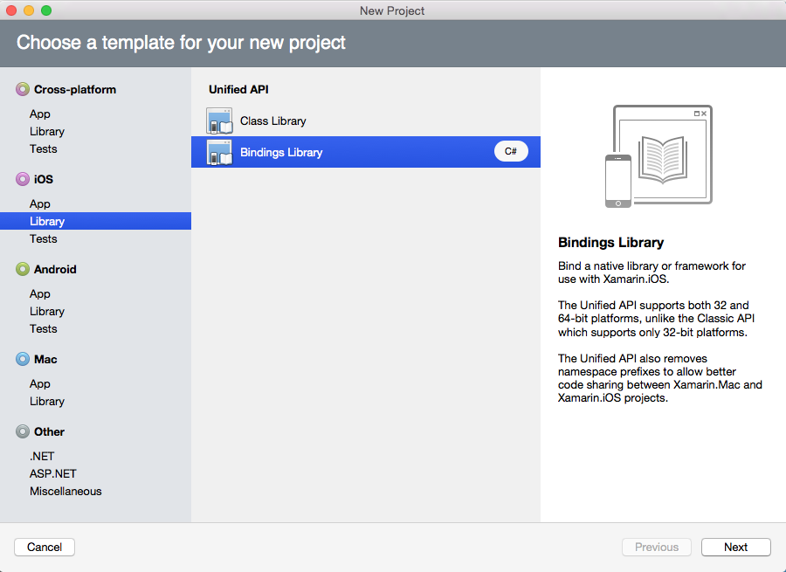This screenshot has width=786, height=572.
Task: Choose the Bindings Library template row
Action: 365,152
